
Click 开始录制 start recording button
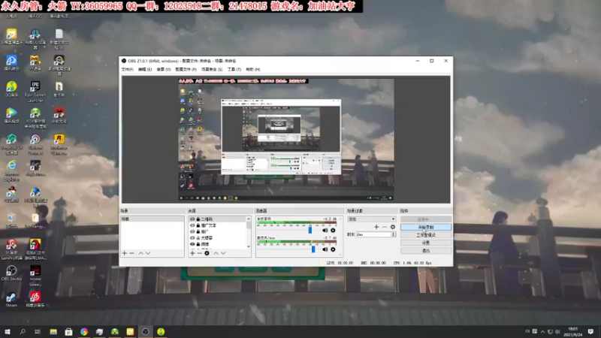[x=426, y=228]
